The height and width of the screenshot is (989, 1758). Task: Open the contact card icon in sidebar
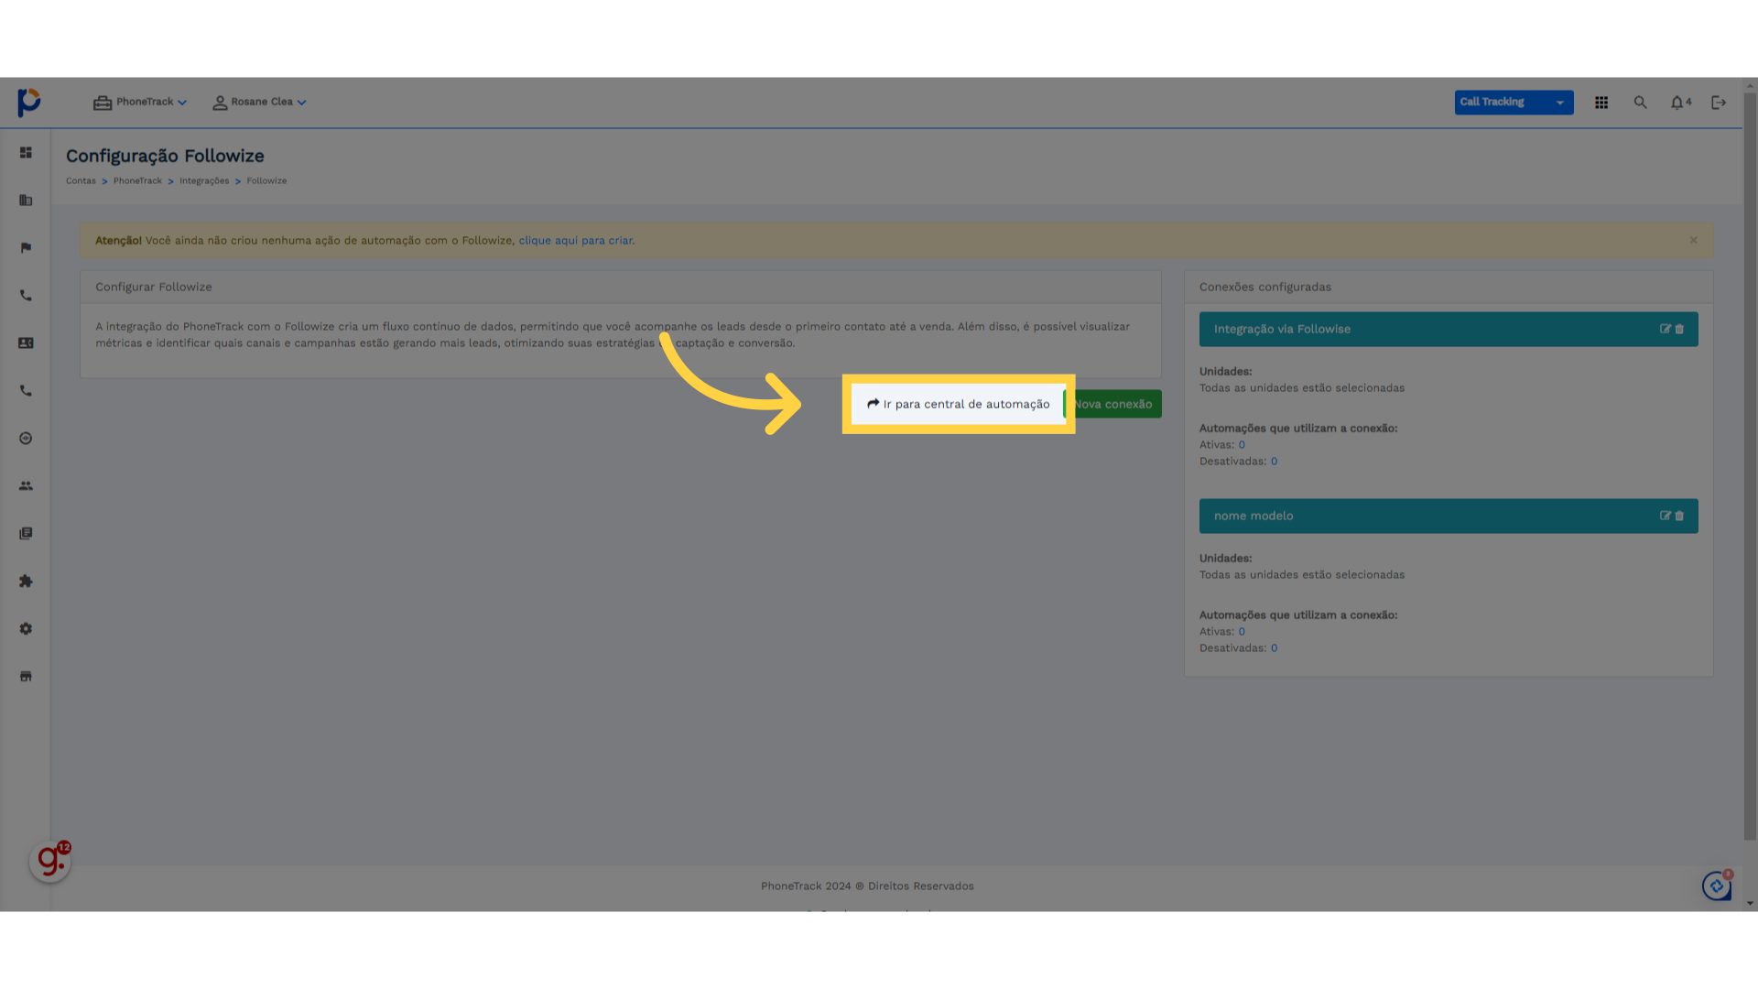[x=26, y=343]
